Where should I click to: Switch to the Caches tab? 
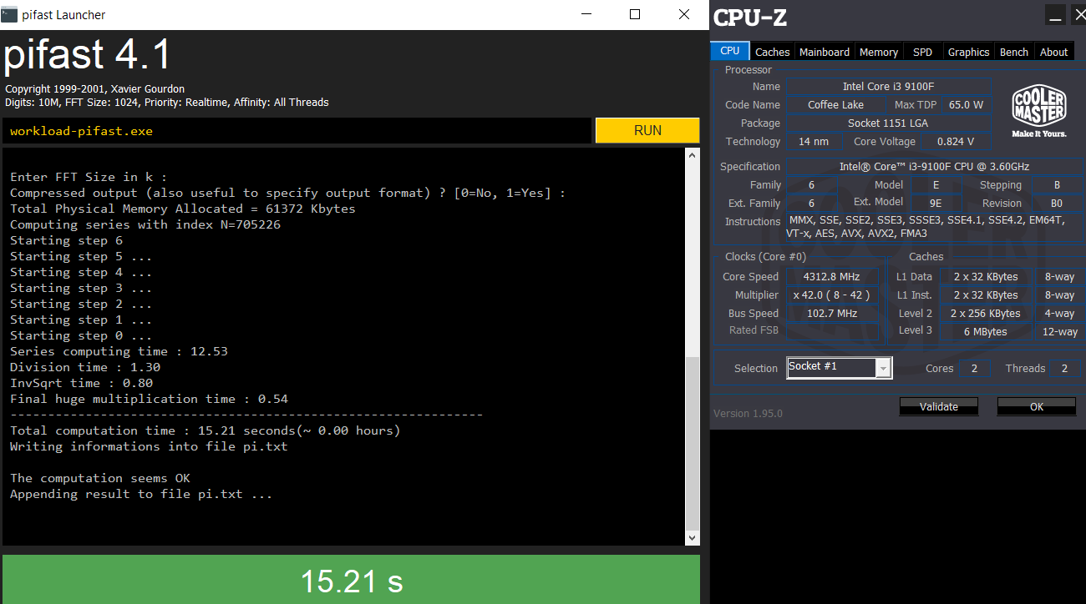click(772, 52)
